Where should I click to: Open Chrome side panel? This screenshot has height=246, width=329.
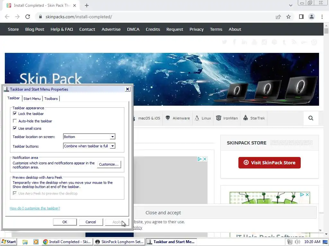click(x=301, y=17)
